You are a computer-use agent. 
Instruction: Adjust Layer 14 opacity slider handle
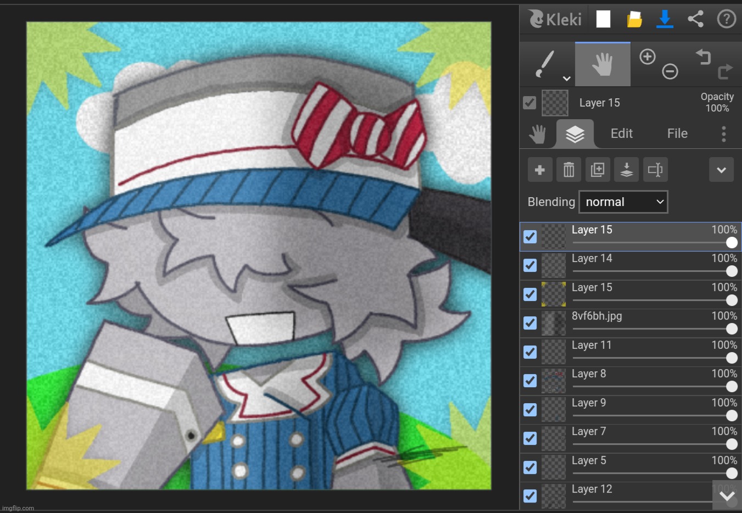click(x=732, y=271)
